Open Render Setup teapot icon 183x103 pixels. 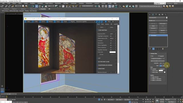point(124,6)
